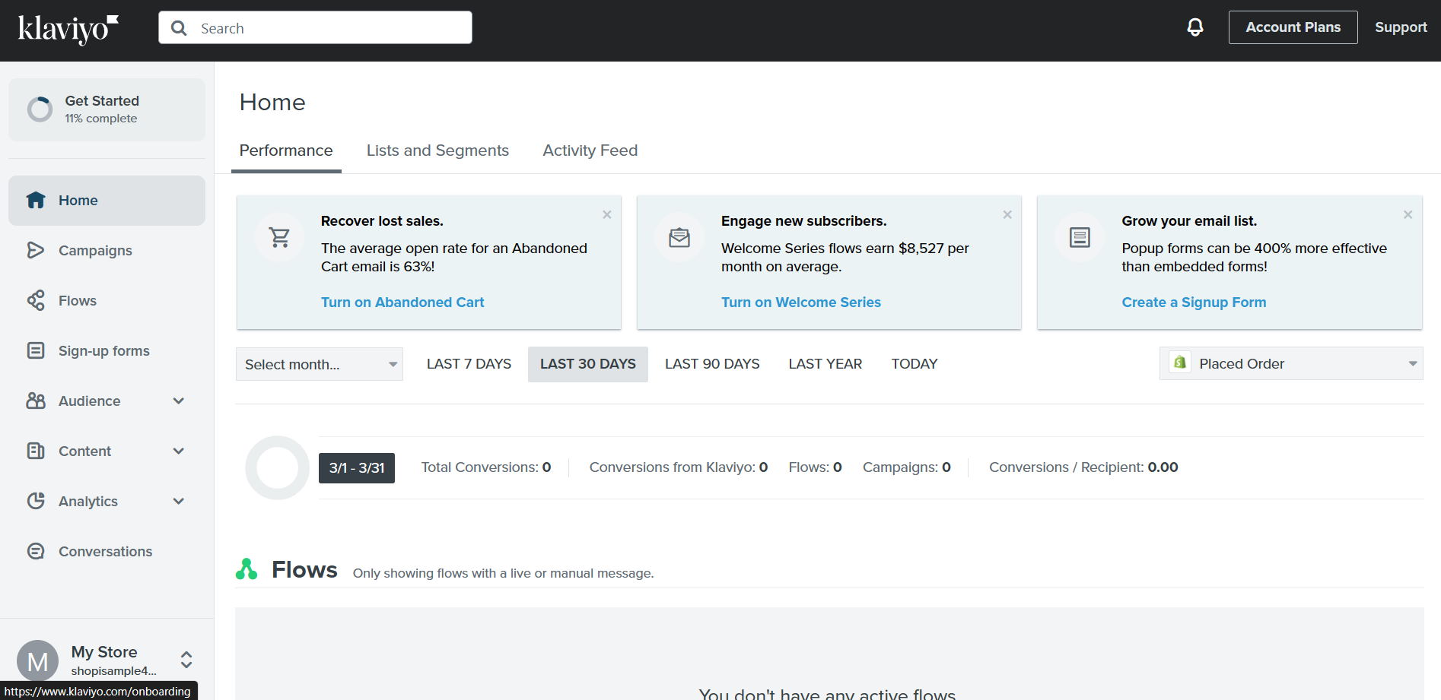The height and width of the screenshot is (700, 1441).
Task: Click Turn on Welcome Series link
Action: pos(801,302)
